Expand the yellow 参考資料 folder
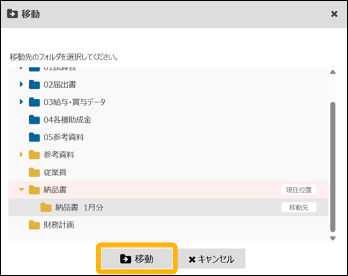 point(21,154)
